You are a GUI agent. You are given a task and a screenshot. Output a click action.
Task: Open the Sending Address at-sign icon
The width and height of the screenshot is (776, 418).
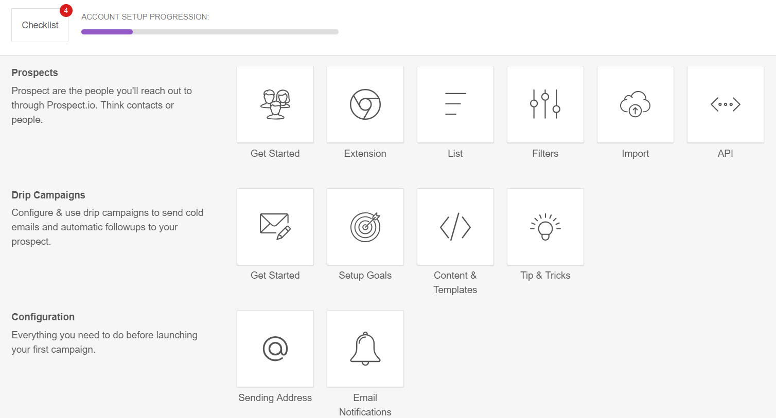tap(275, 349)
